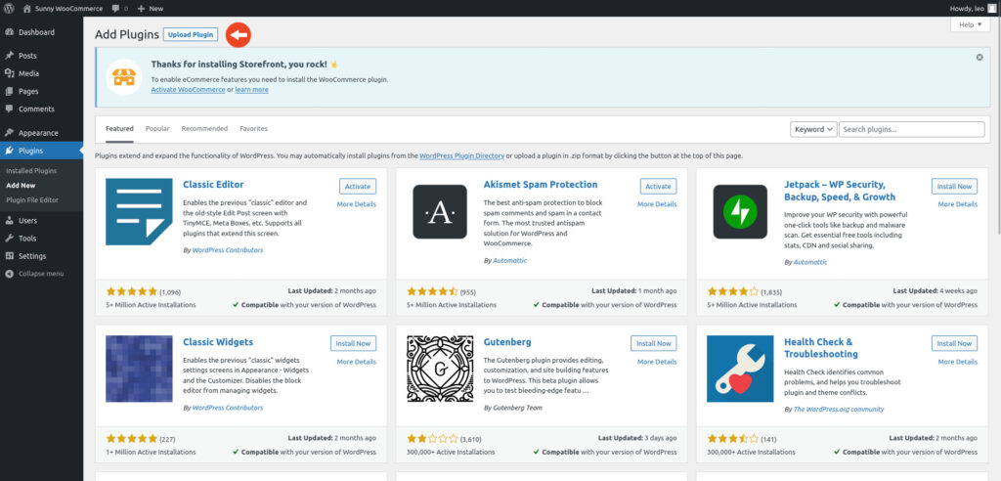
Task: Click the WordPress logo in admin bar
Action: [x=8, y=8]
